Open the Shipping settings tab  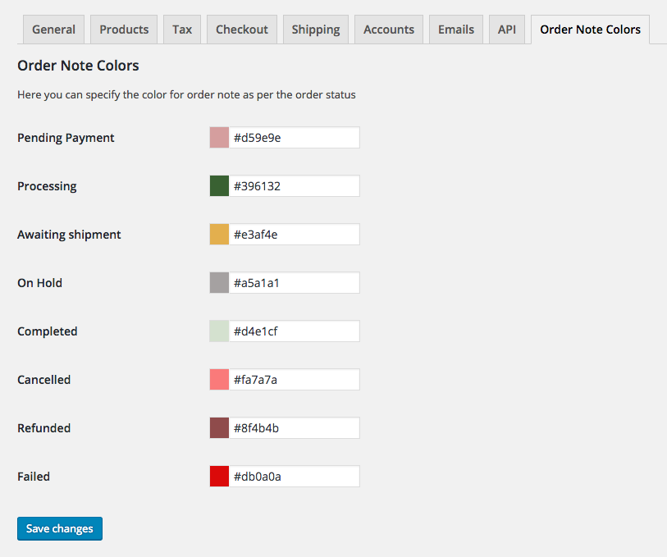(x=316, y=30)
